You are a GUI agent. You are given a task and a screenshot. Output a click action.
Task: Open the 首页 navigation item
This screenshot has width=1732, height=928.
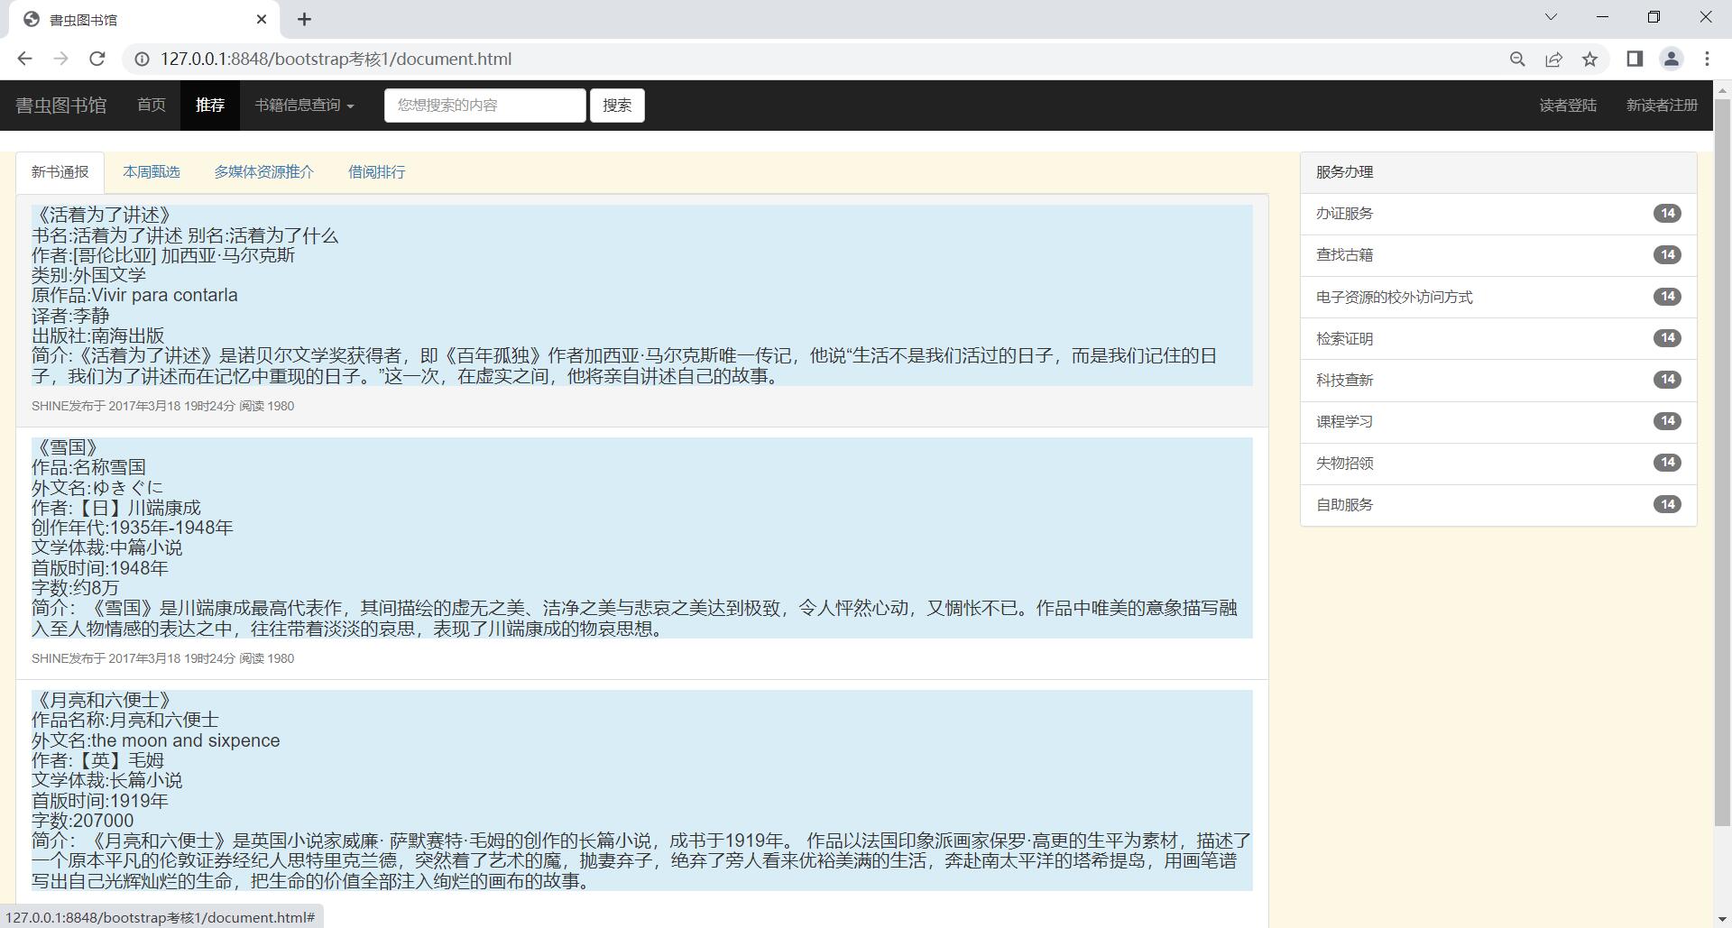152,105
